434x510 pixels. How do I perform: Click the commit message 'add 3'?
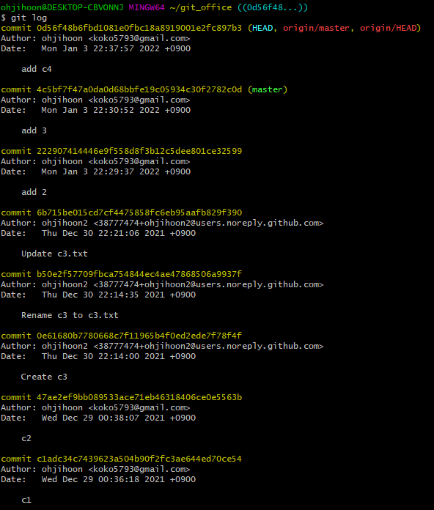(x=34, y=130)
